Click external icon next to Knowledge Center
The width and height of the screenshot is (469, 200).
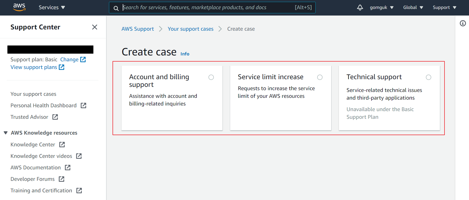click(62, 145)
